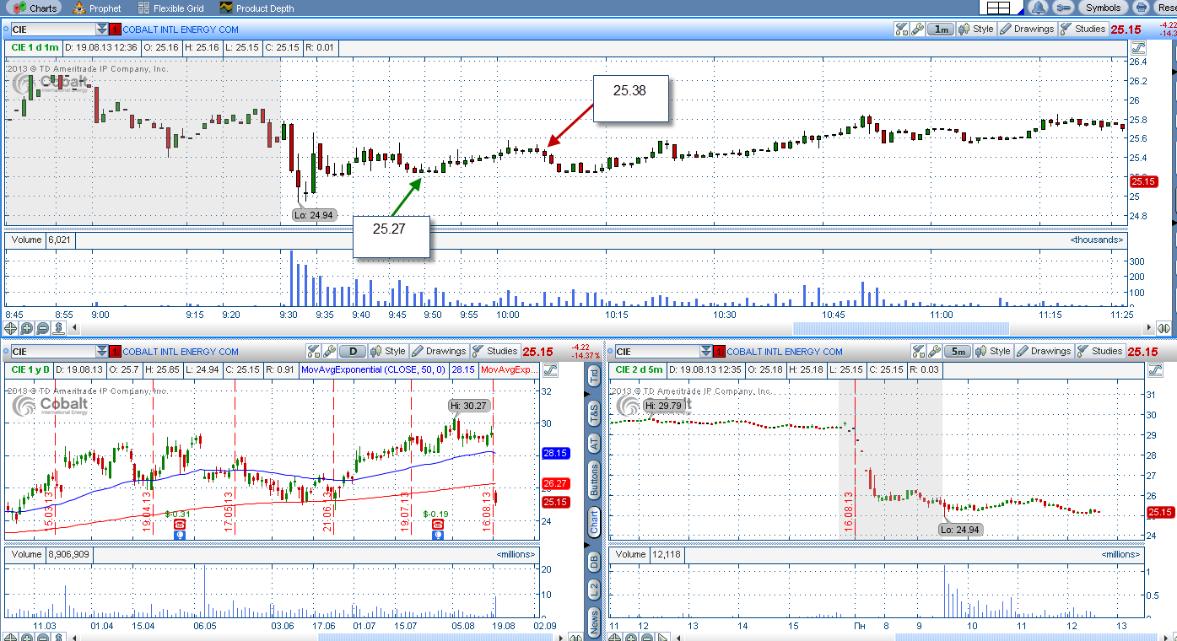Click the wrench icon in daily chart
1177x641 pixels.
329,351
